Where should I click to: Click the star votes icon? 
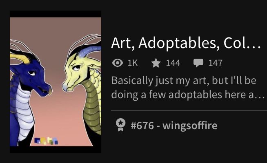tap(156, 63)
